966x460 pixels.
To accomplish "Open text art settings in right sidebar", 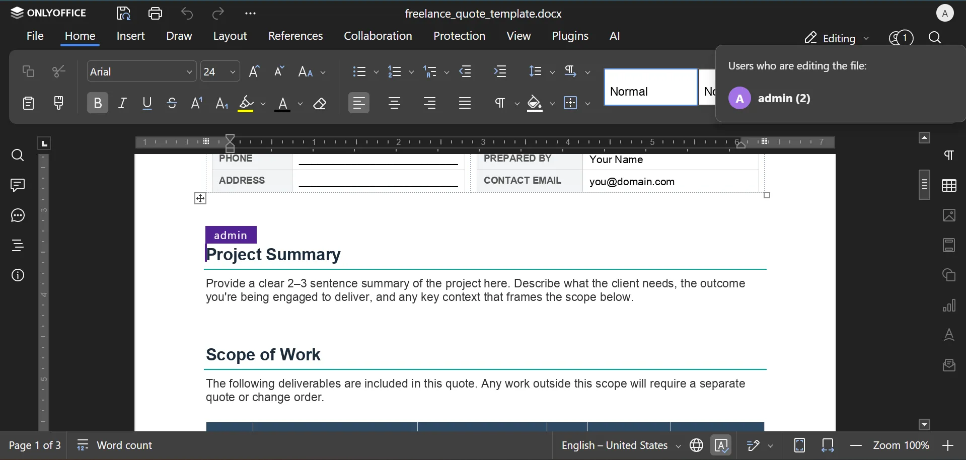I will tap(949, 335).
